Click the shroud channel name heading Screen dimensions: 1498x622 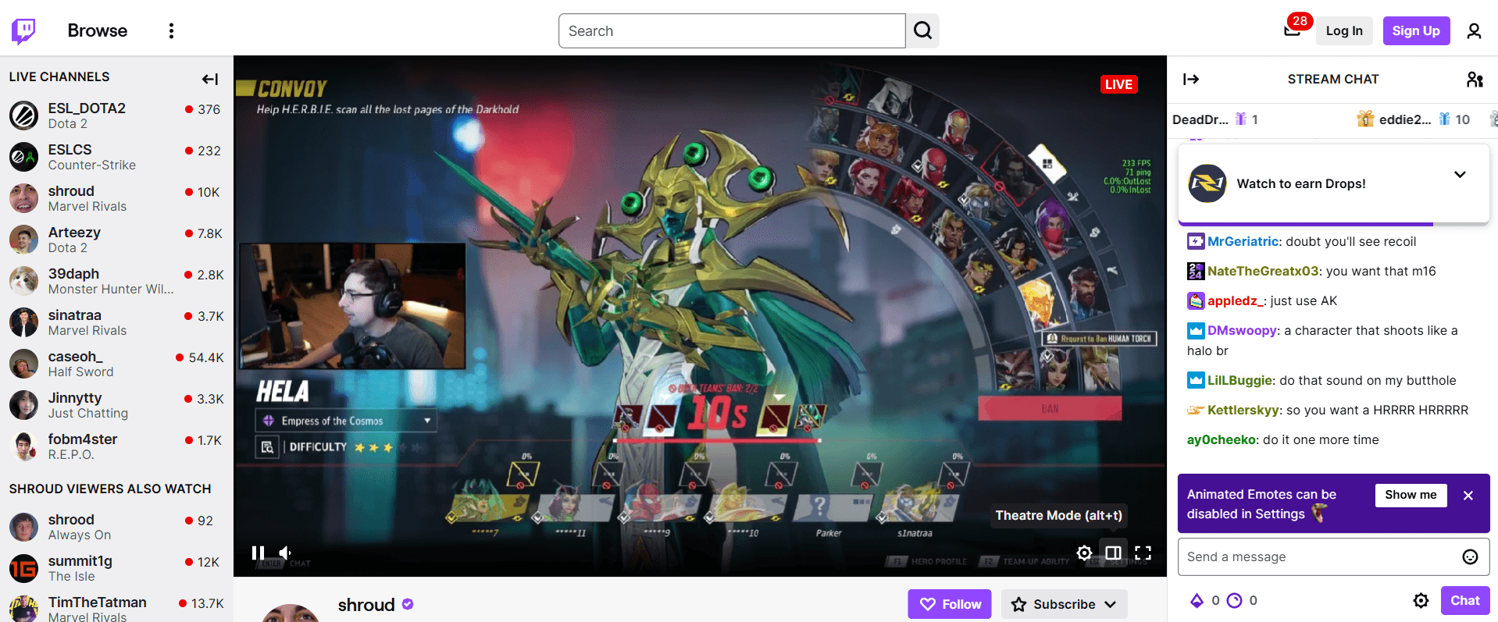pos(366,605)
